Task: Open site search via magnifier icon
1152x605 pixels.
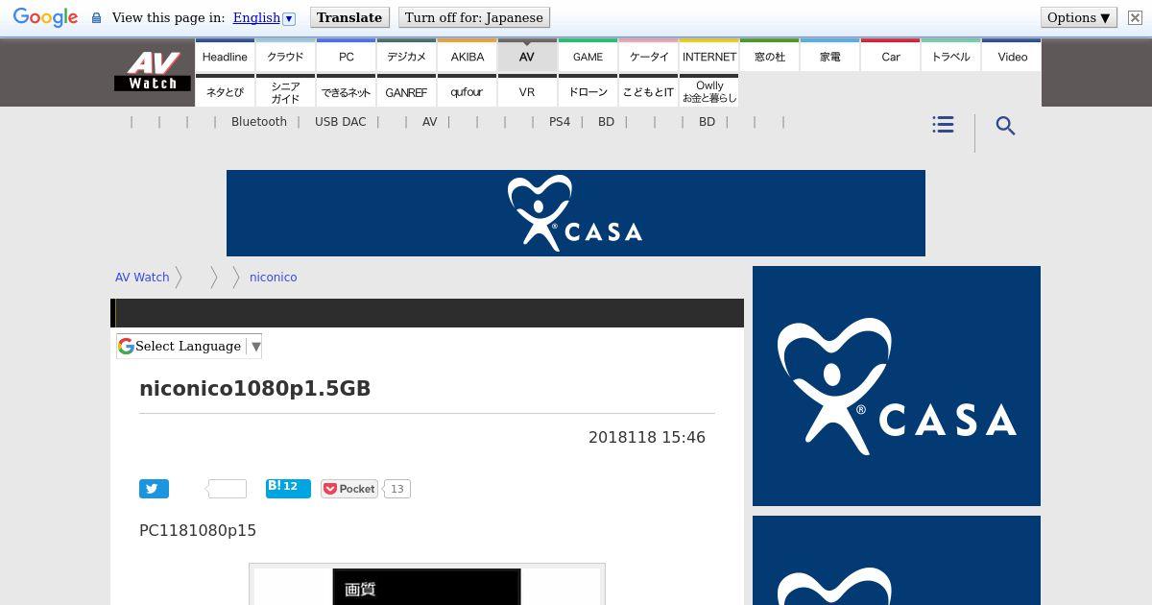Action: (x=1005, y=126)
